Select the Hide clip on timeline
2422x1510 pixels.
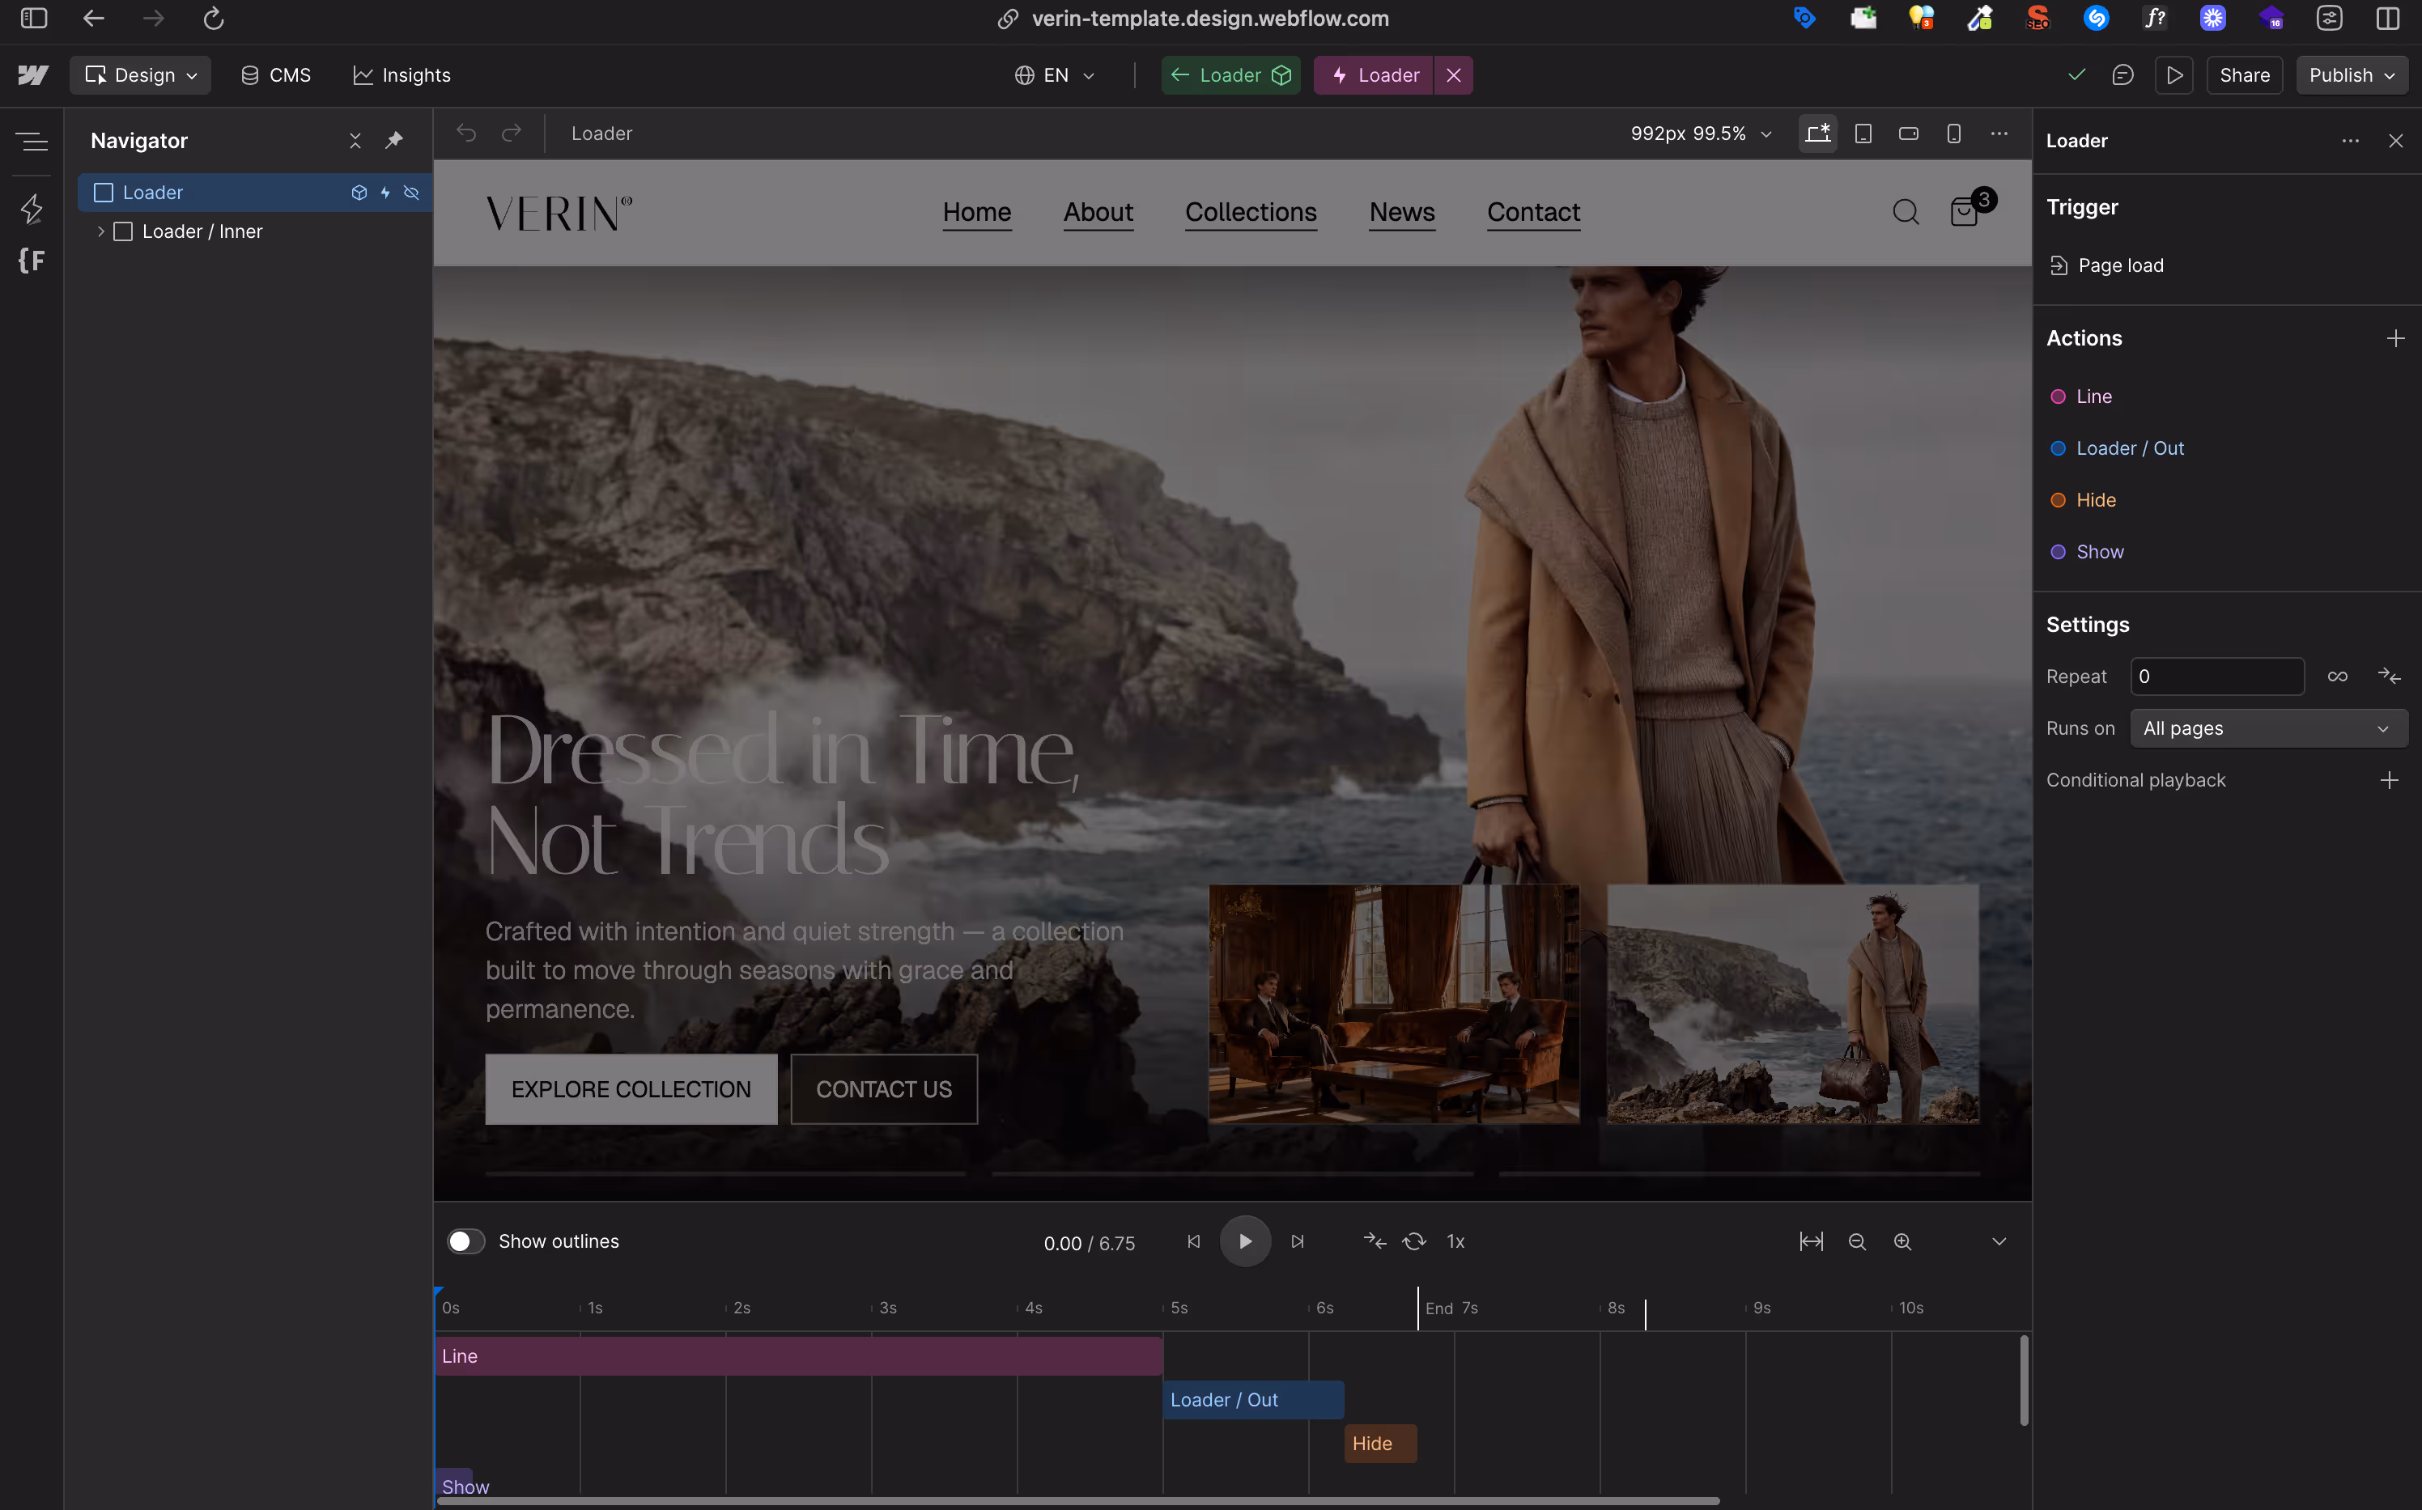[x=1380, y=1444]
